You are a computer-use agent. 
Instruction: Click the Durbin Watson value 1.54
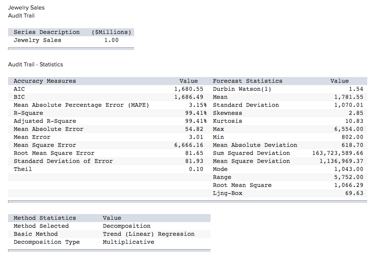[x=356, y=89]
